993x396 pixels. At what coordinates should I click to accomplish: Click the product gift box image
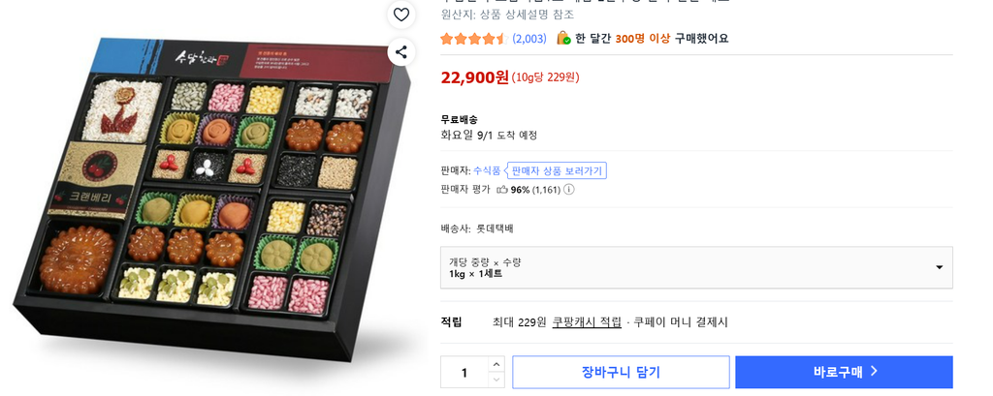point(212,199)
